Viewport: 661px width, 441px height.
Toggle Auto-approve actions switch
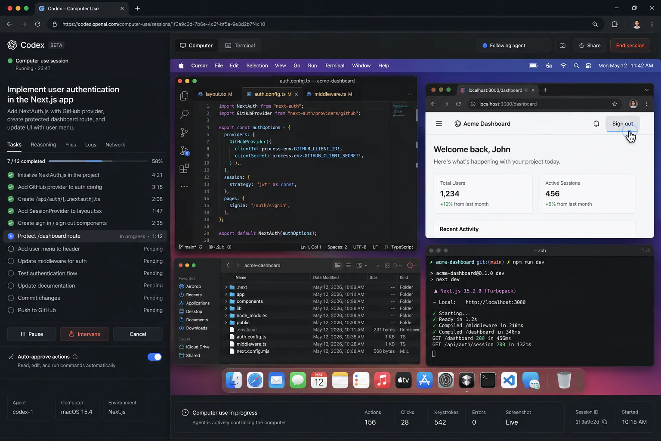[x=154, y=357]
